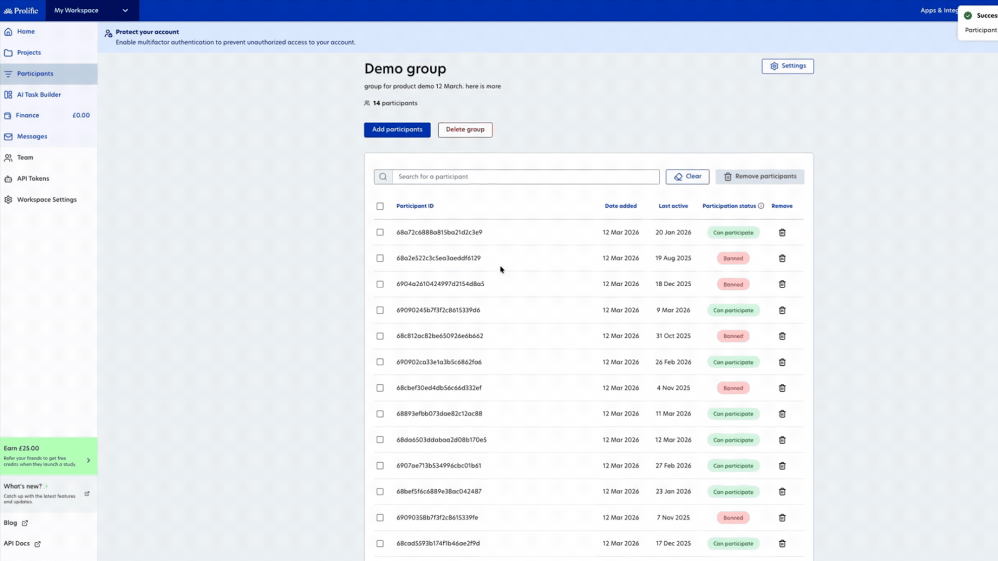Open group Settings button
The height and width of the screenshot is (561, 998).
(787, 66)
